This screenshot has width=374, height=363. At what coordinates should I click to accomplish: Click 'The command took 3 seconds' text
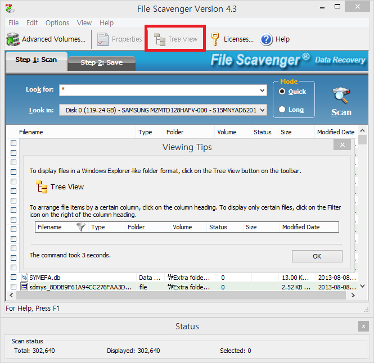[x=70, y=255]
